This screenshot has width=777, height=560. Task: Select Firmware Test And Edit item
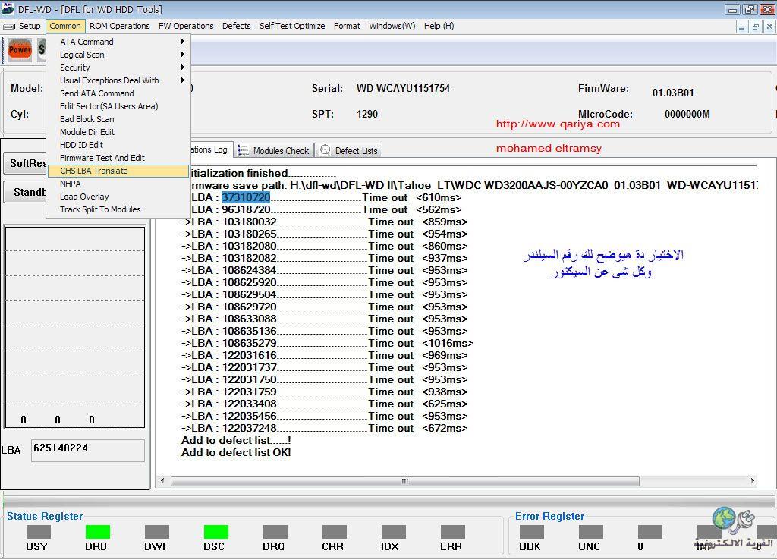(118, 158)
